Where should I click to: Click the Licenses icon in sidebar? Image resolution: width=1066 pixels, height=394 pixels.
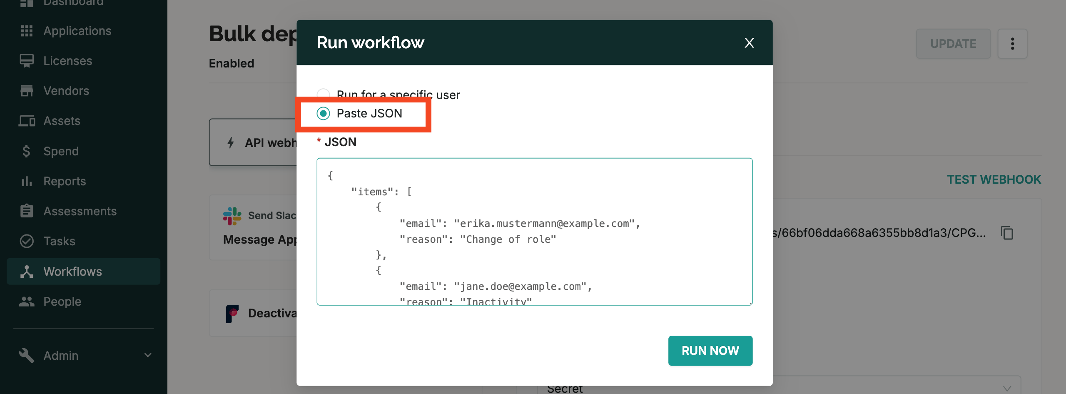tap(27, 61)
